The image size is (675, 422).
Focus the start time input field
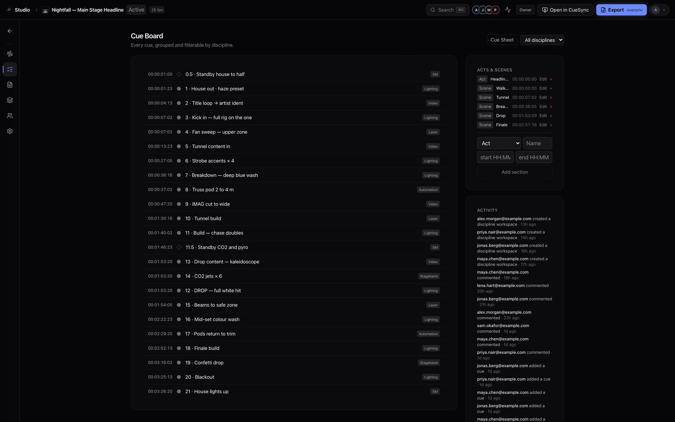click(x=495, y=157)
